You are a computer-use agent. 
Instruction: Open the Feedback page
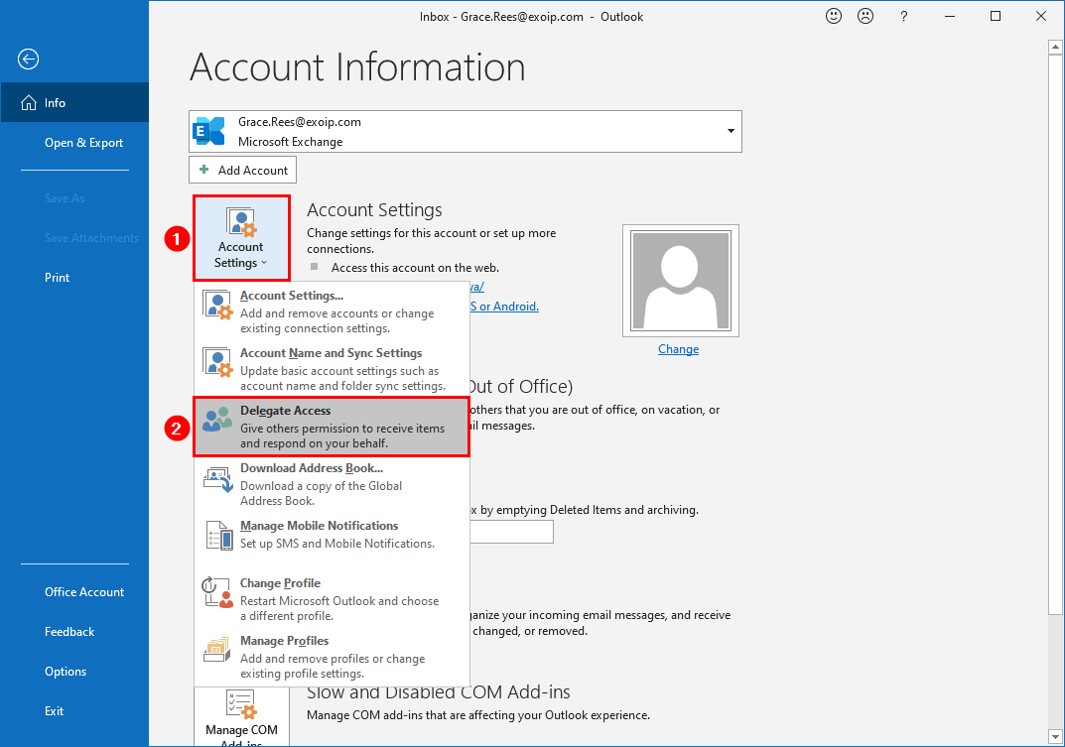[74, 632]
